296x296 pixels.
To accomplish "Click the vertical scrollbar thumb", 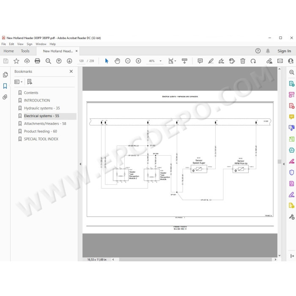I will [x=280, y=162].
